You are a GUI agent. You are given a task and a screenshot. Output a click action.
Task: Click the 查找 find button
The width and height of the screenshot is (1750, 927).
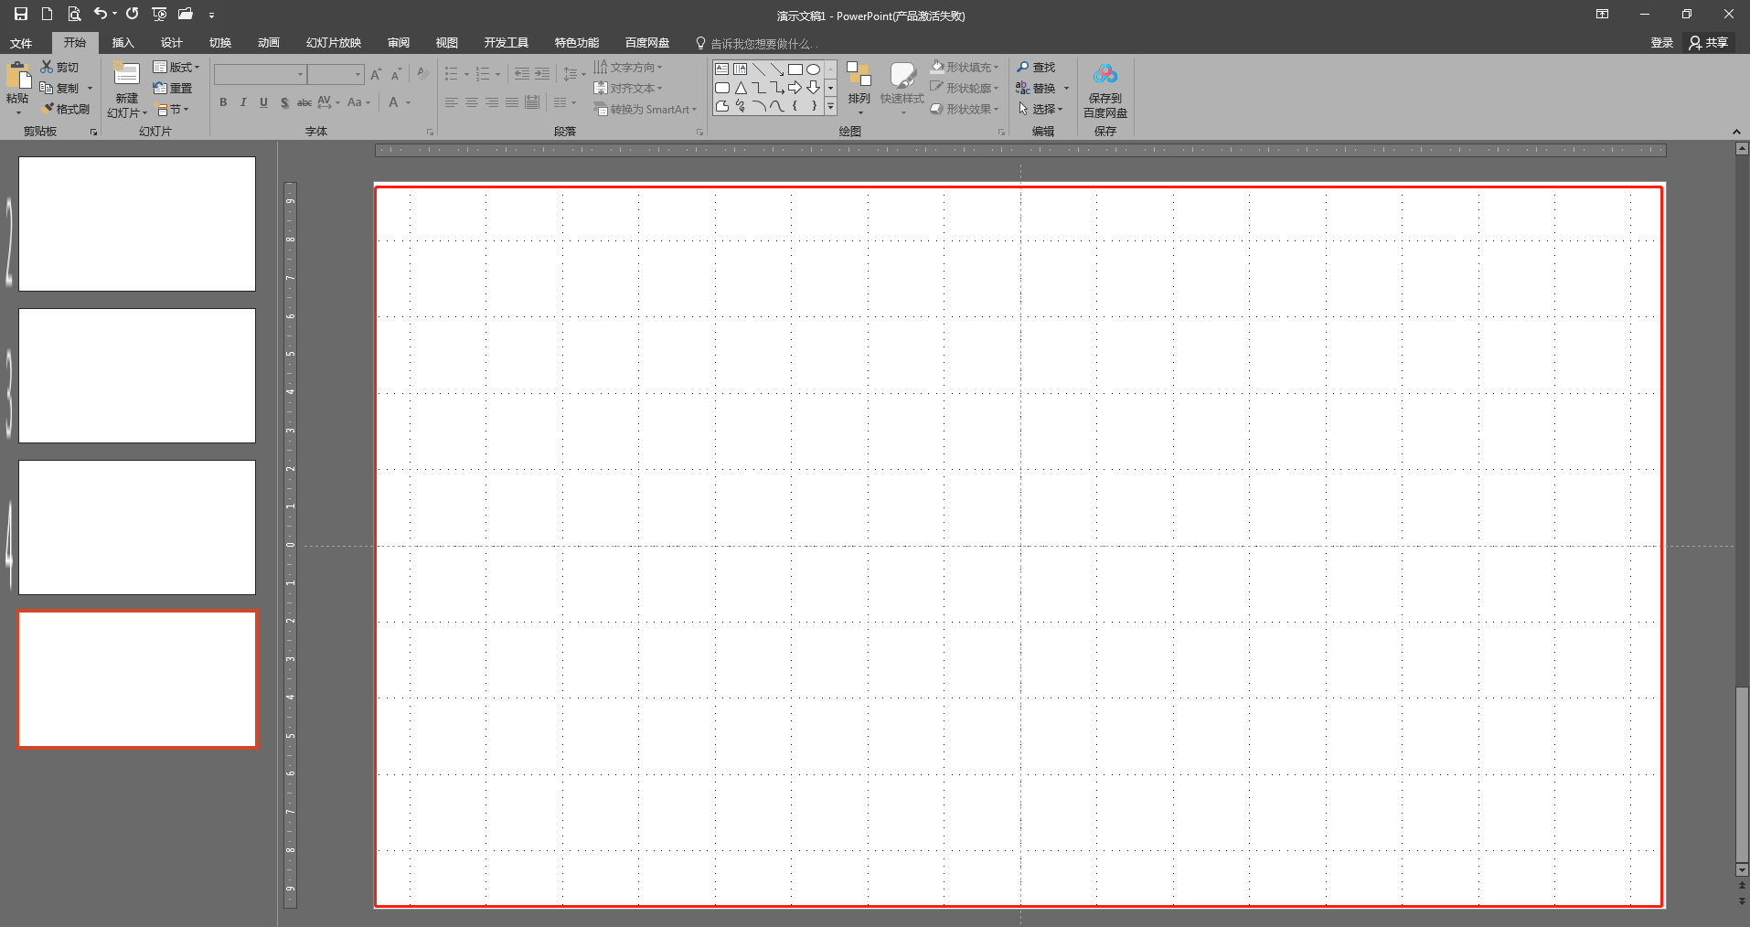1036,68
